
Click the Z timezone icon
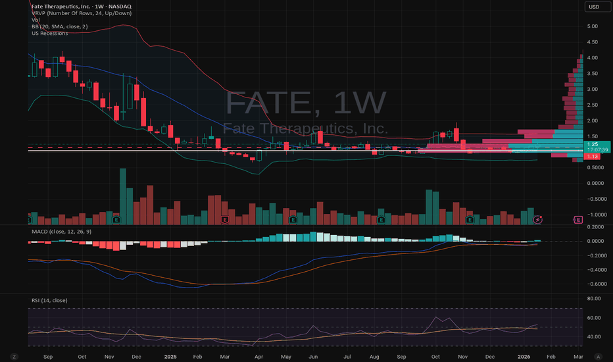click(14, 356)
